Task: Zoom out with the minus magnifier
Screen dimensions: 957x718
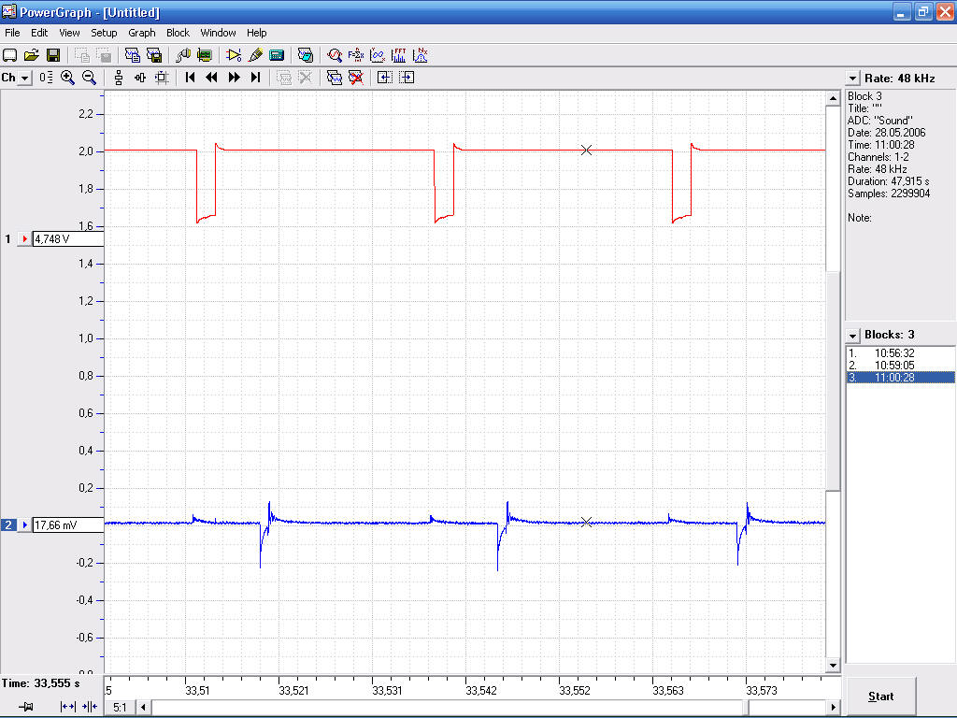Action: pos(89,78)
